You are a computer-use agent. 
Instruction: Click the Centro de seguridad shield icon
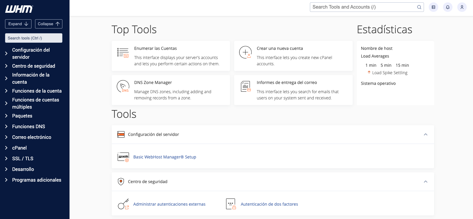pyautogui.click(x=121, y=182)
